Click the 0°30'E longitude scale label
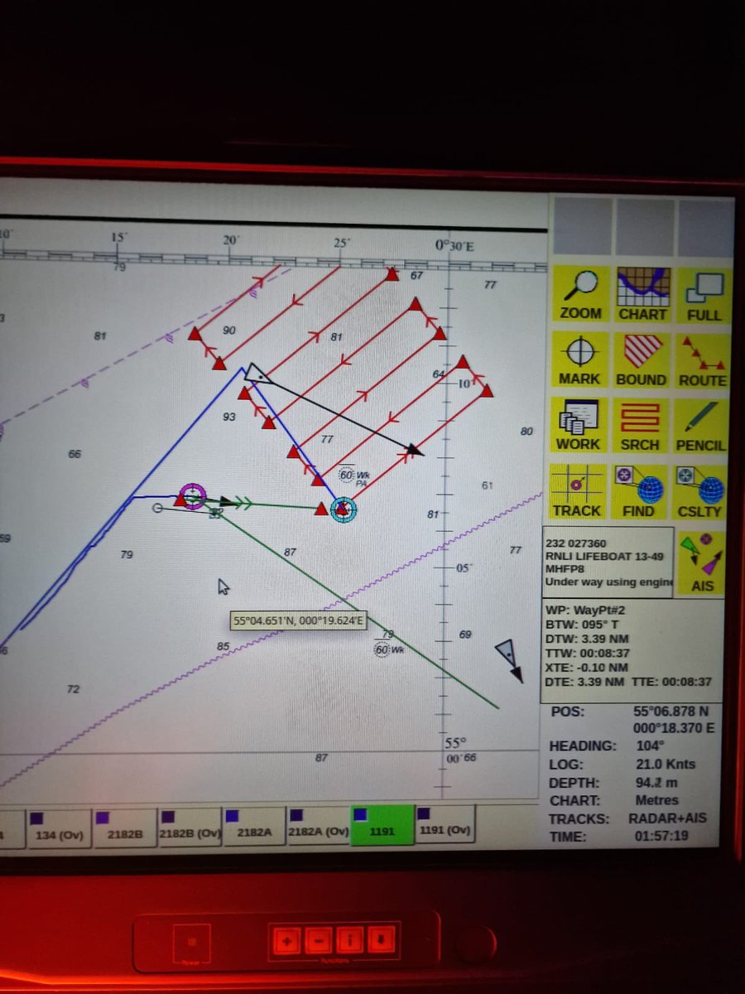The image size is (745, 994). (455, 246)
